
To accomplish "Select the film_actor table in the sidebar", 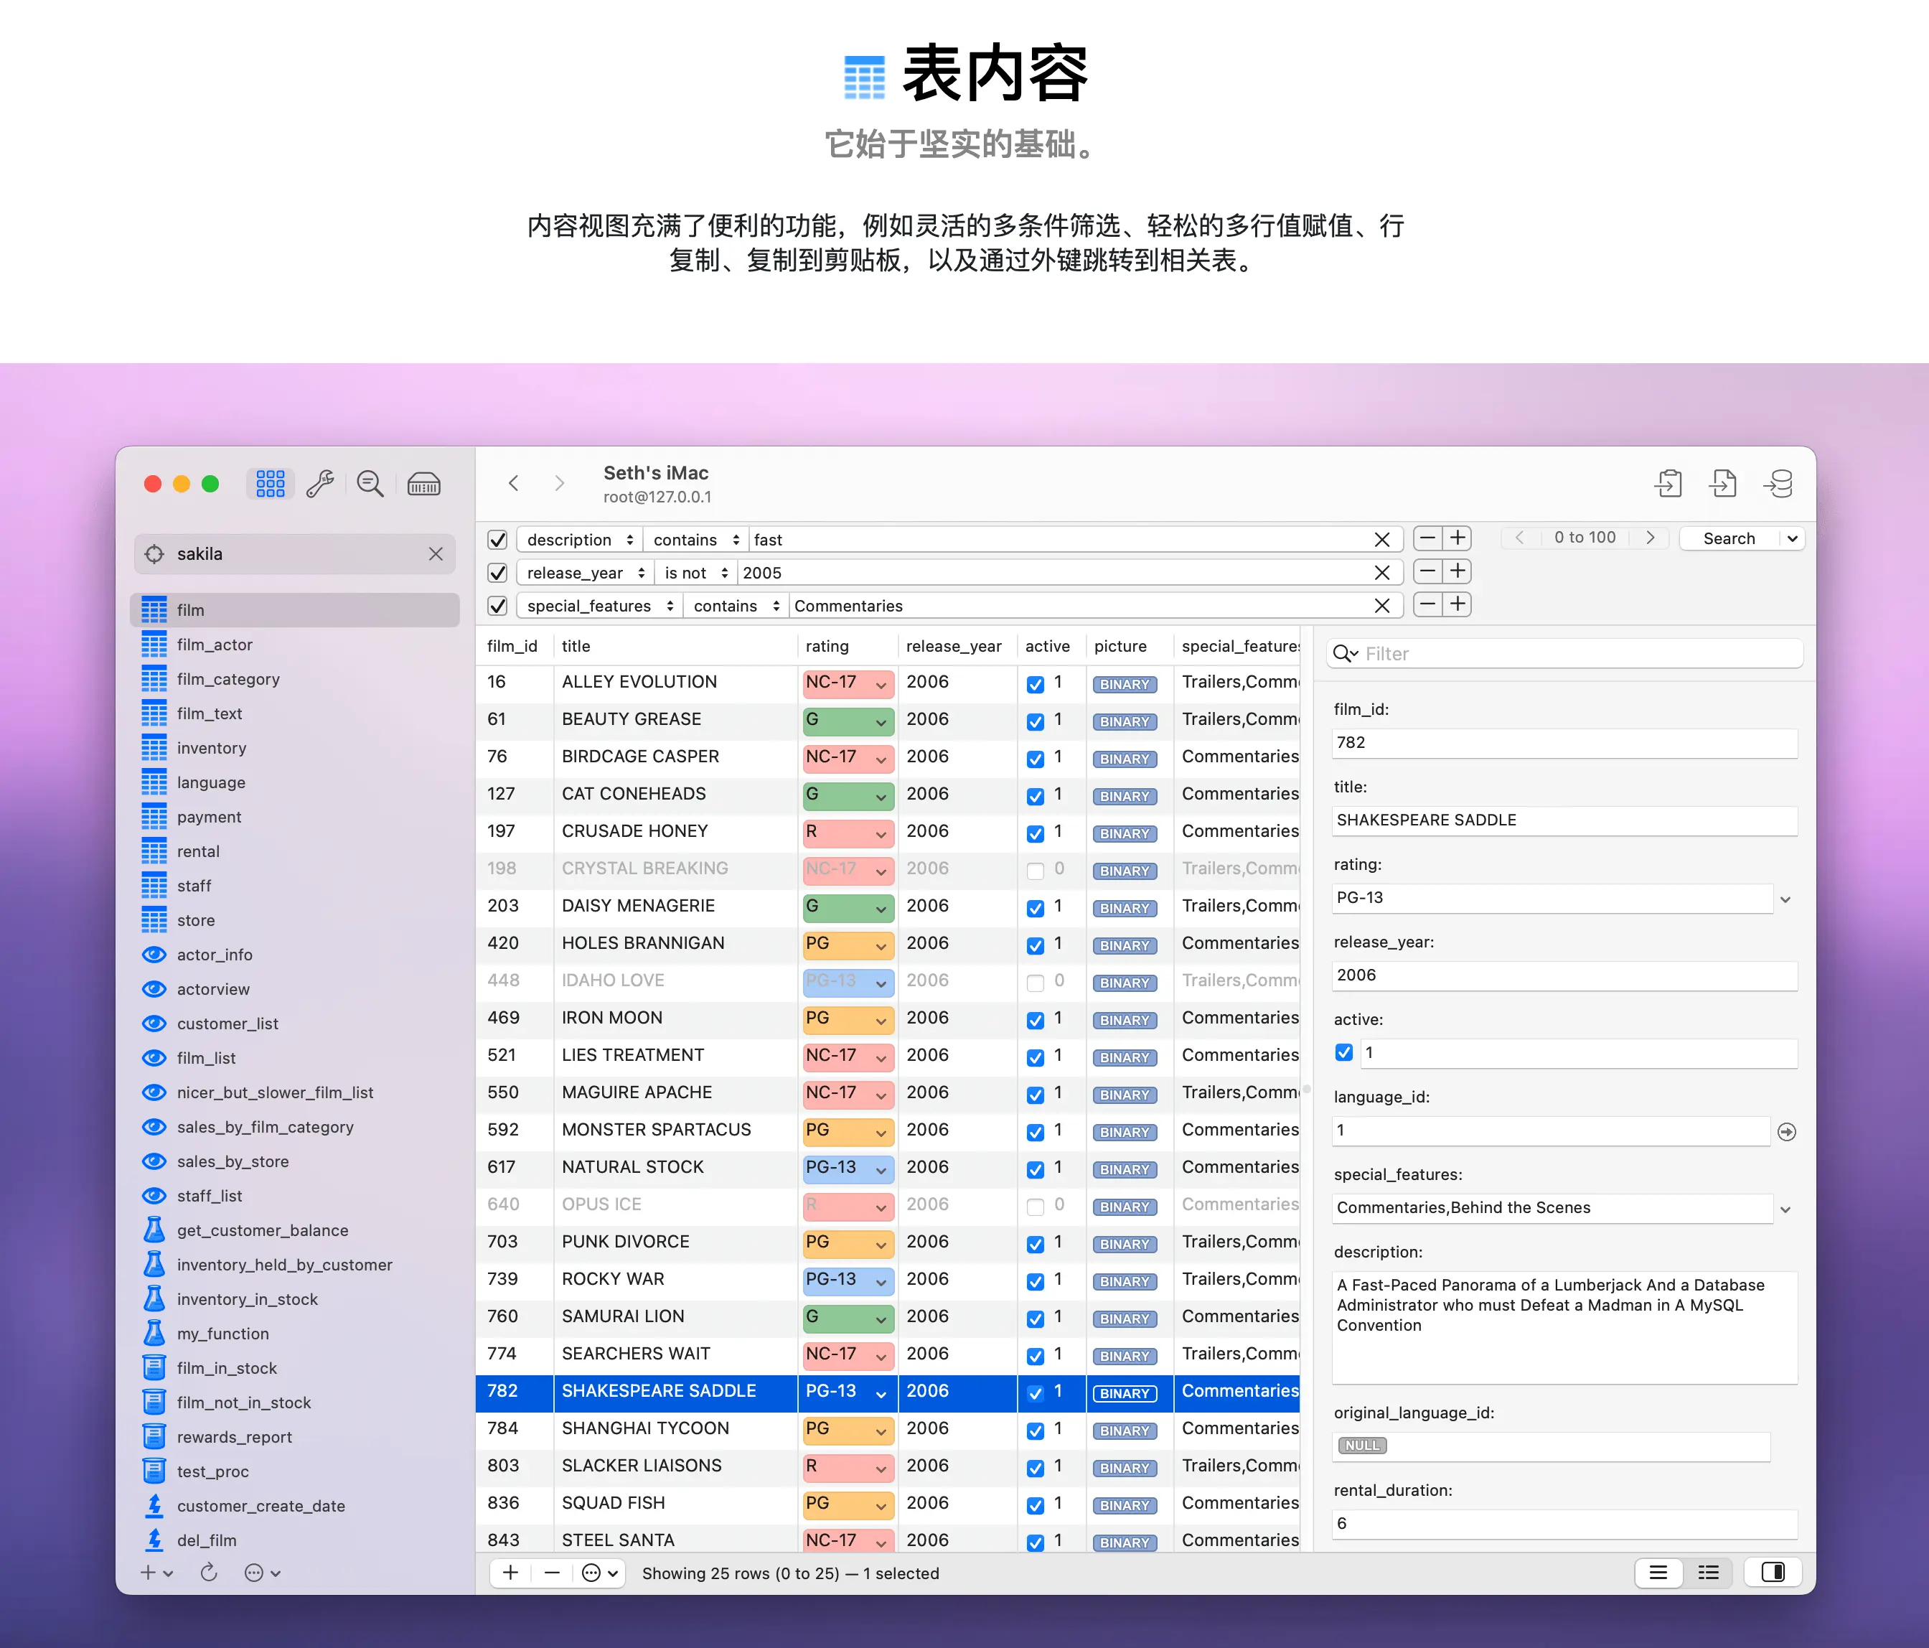I will pos(215,645).
